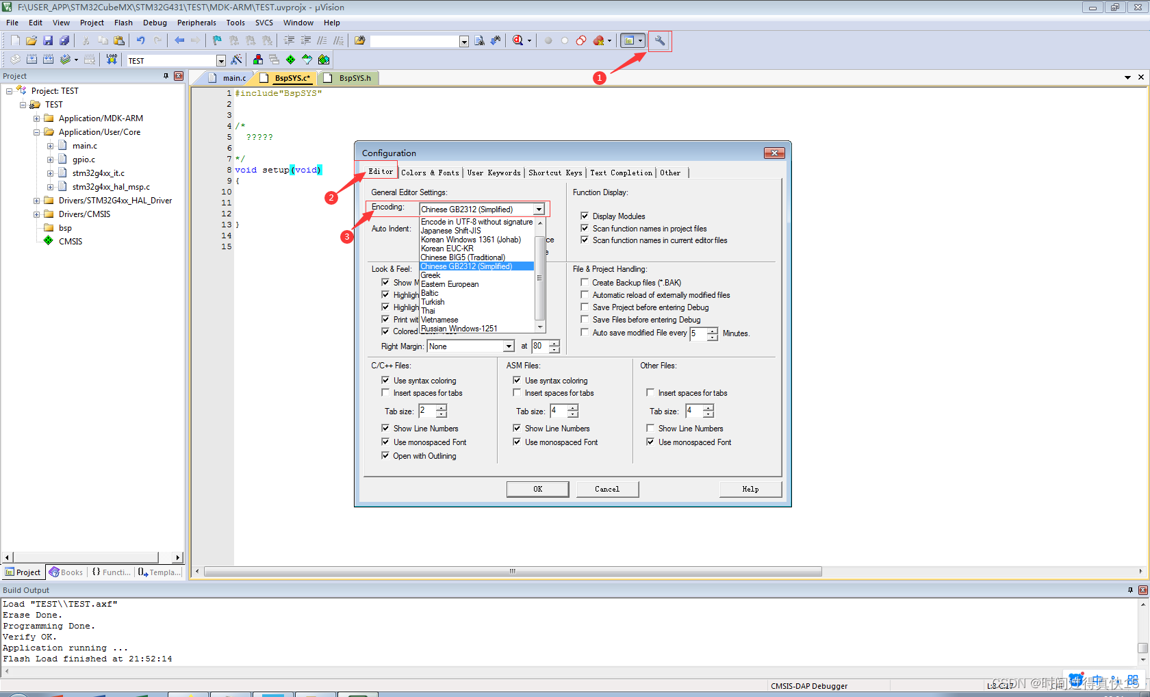Open the Project menu

(x=92, y=23)
